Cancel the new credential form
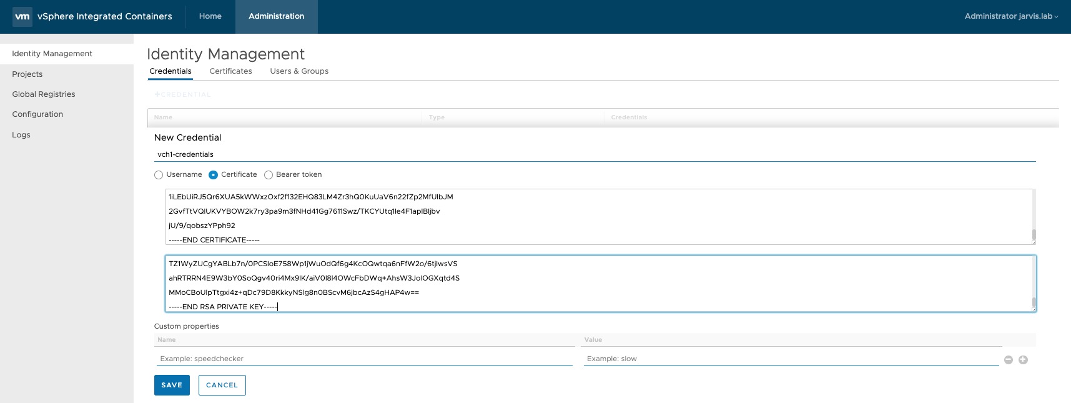The height and width of the screenshot is (403, 1071). (222, 385)
